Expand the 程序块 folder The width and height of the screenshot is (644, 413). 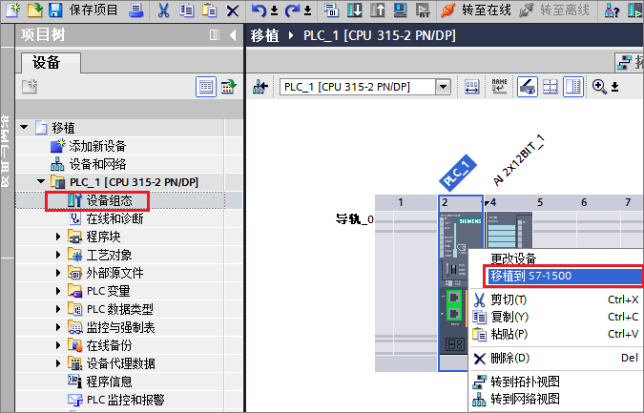(58, 237)
